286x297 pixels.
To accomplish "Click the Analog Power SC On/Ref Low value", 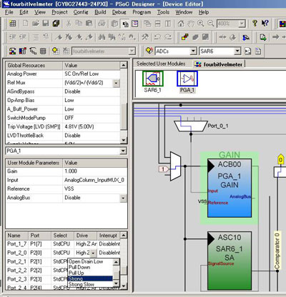I will 92,74.
